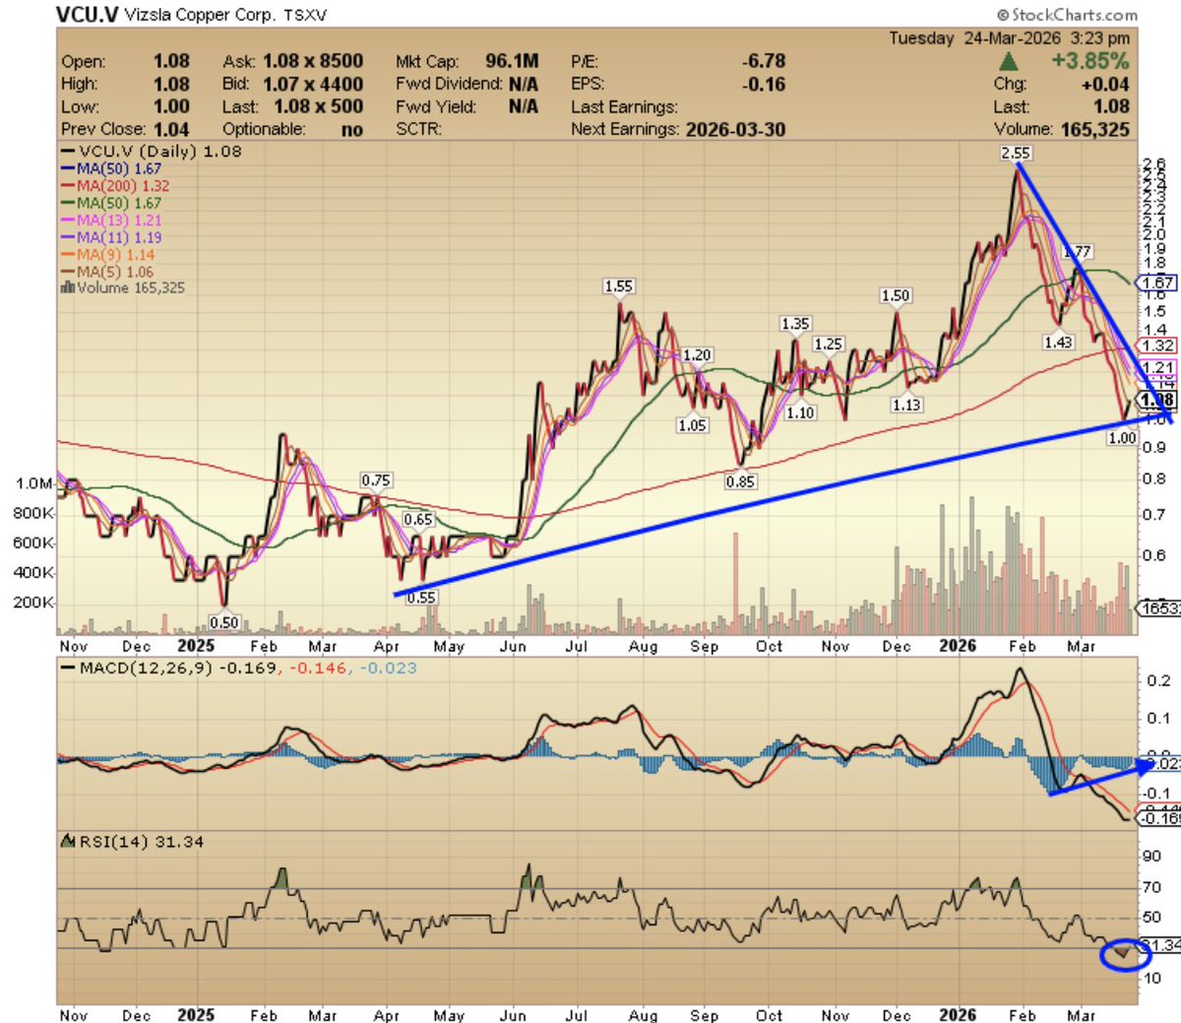The image size is (1181, 1023).
Task: Click the 1.32 flag on price axis
Action: (1156, 346)
